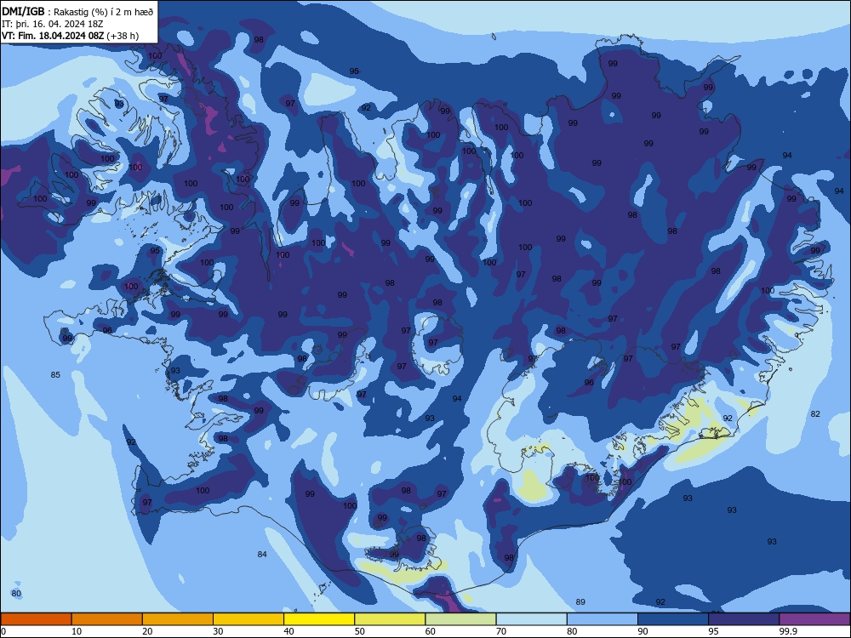Click the humidity value '82' on the map
851x638 pixels.
tap(815, 414)
